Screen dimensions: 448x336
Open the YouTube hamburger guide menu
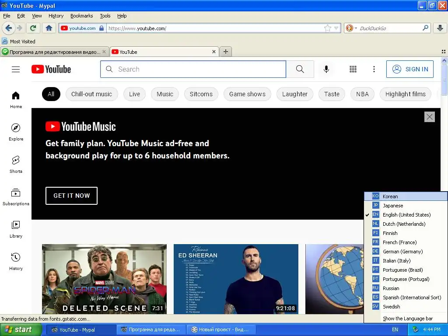(x=16, y=69)
